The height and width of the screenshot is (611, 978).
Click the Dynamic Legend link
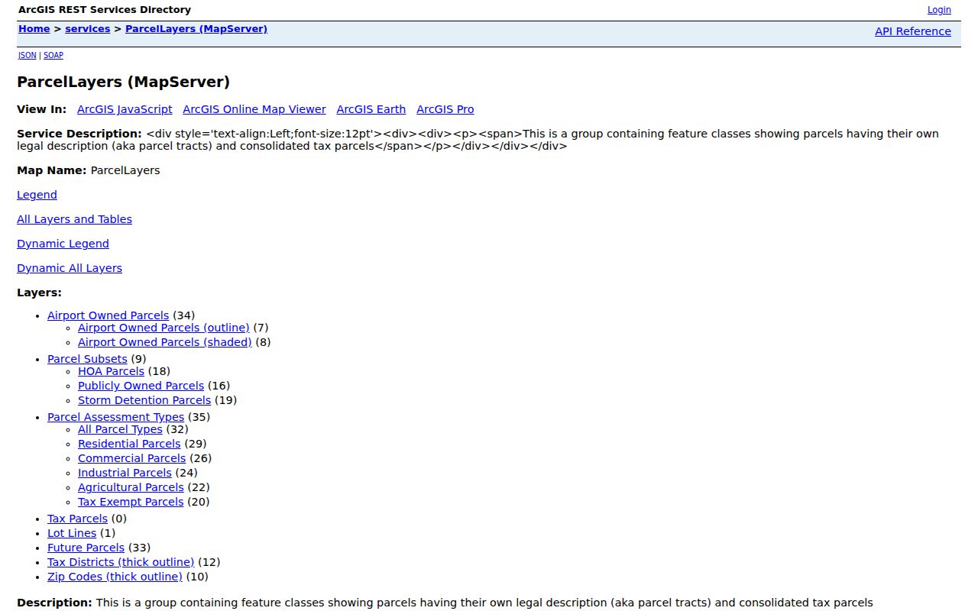click(x=63, y=244)
